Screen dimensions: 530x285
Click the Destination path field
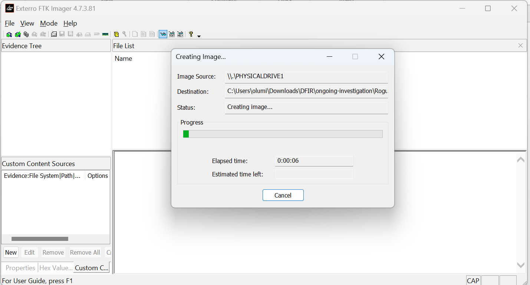306,92
